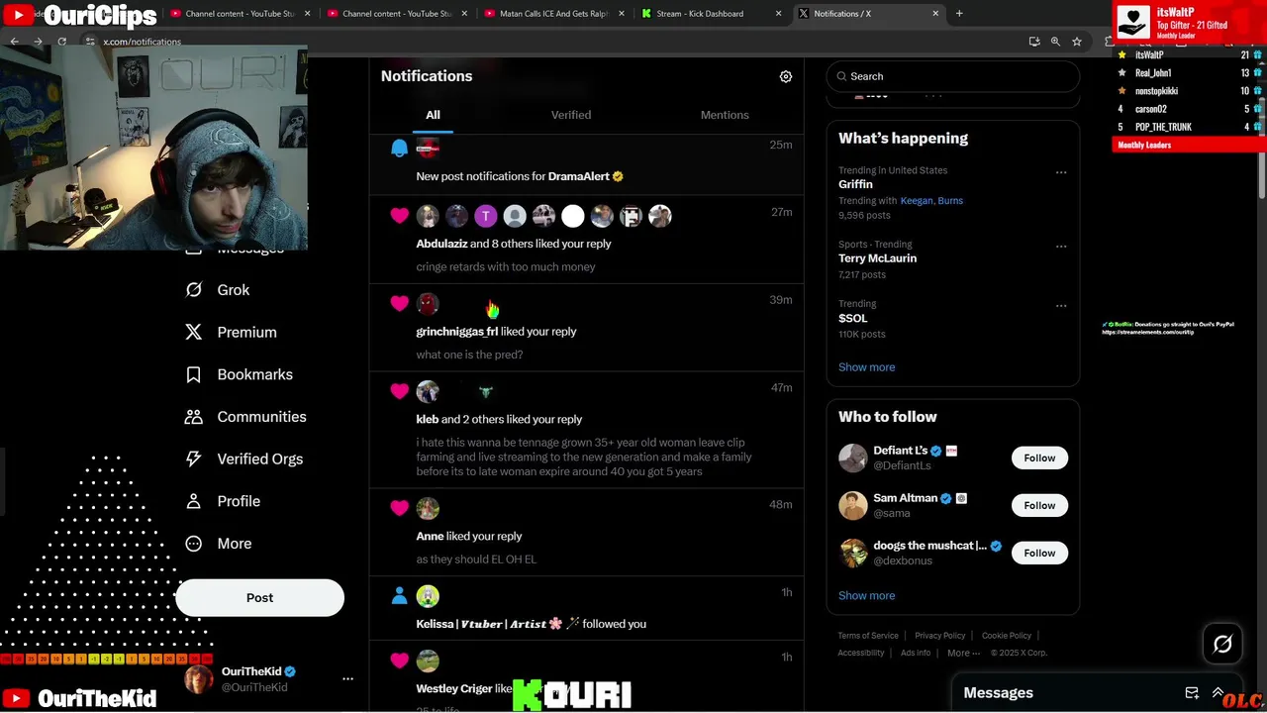Click the install app icon in address bar
The height and width of the screenshot is (713, 1267).
click(x=1034, y=42)
